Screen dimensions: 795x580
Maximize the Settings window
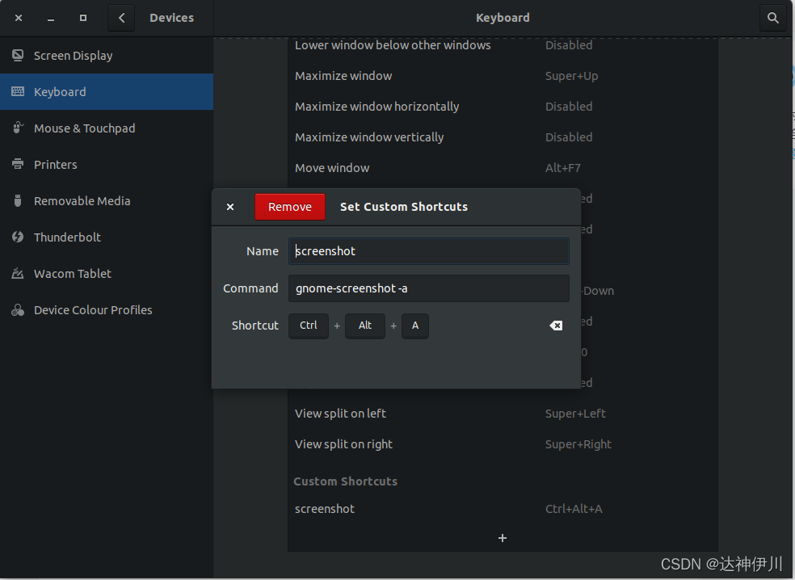pos(83,18)
